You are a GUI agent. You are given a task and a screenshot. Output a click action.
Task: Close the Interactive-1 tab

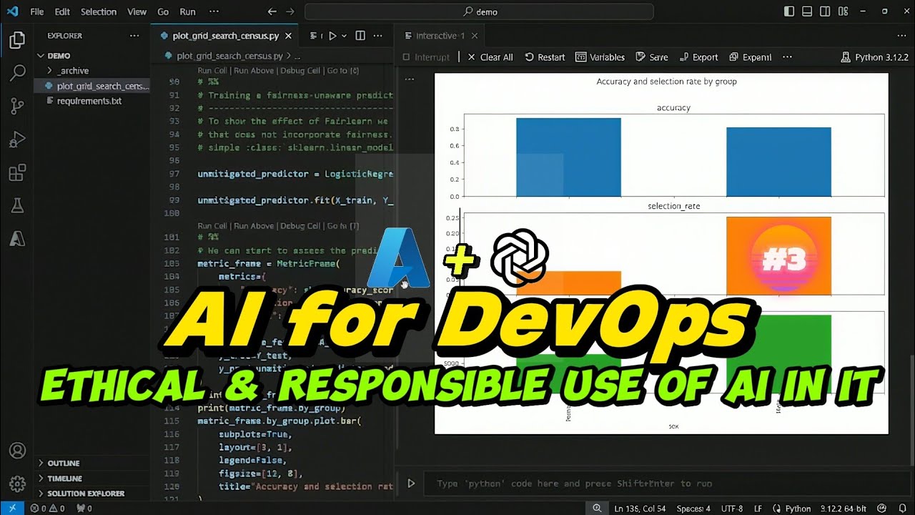[x=475, y=36]
